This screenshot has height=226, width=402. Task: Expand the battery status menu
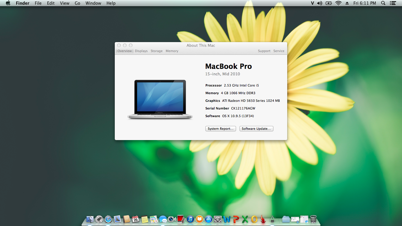click(329, 3)
